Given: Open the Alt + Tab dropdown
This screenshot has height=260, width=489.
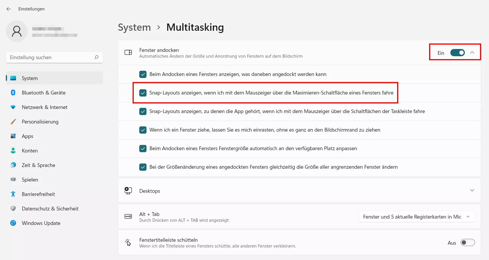Looking at the screenshot, I should coord(417,217).
